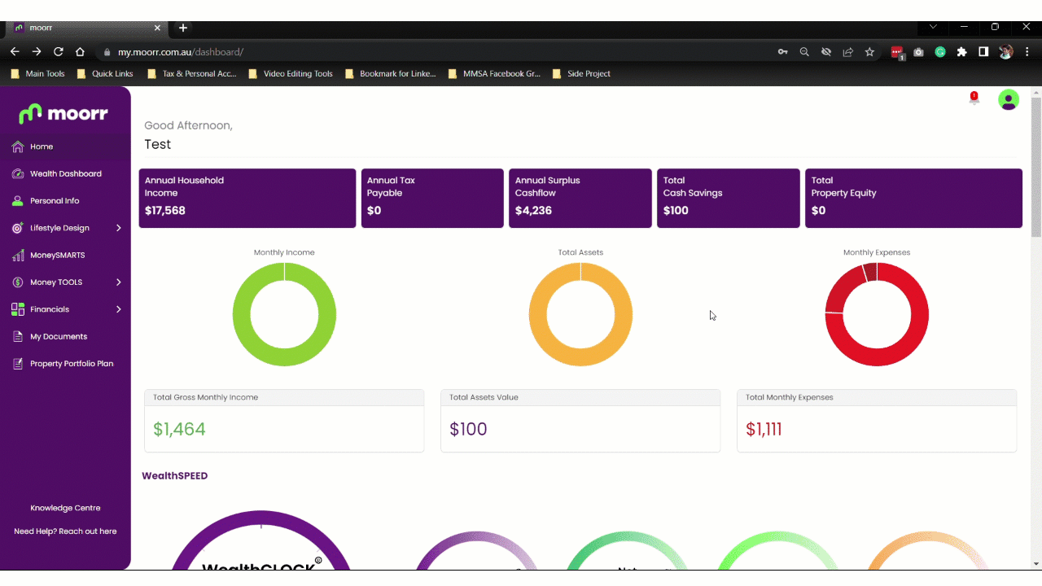Screen dimensions: 1042x586
Task: Expand the Lifestyle Design submenu chevron
Action: (x=118, y=228)
